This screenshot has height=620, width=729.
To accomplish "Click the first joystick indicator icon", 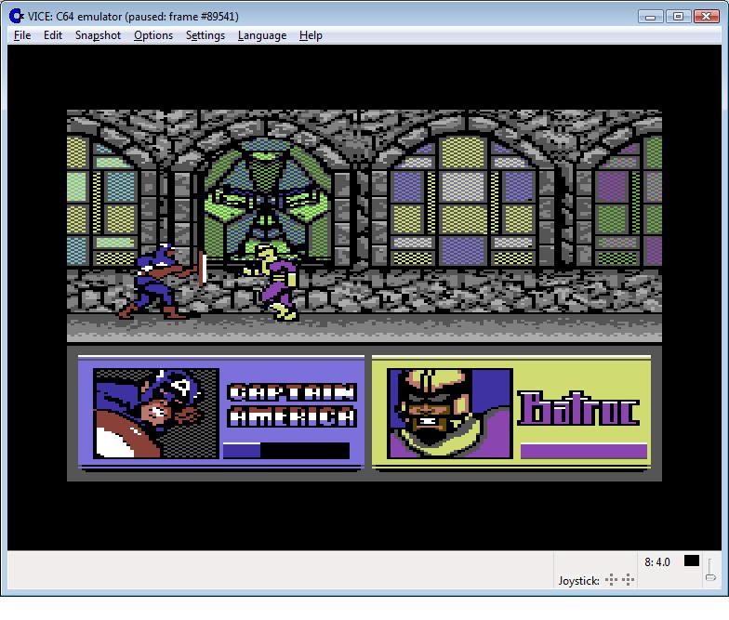I will pyautogui.click(x=611, y=580).
